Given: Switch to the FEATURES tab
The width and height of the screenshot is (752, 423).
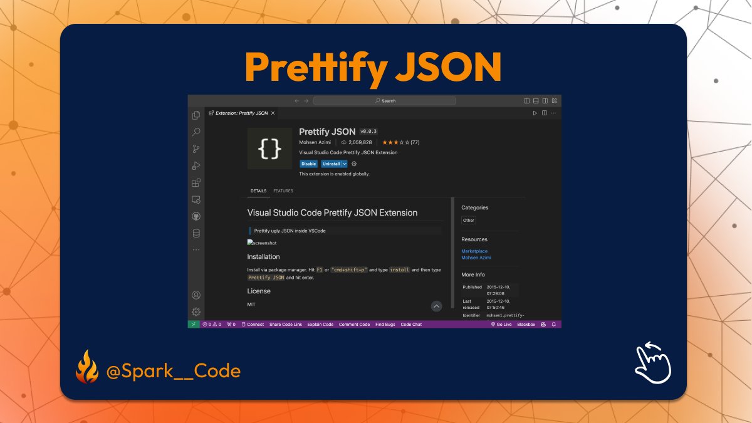Looking at the screenshot, I should (283, 191).
